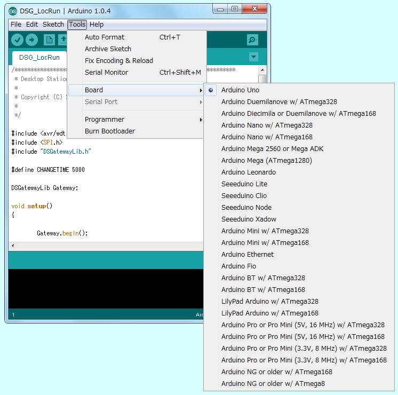Click the Board menu entry

pos(136,90)
